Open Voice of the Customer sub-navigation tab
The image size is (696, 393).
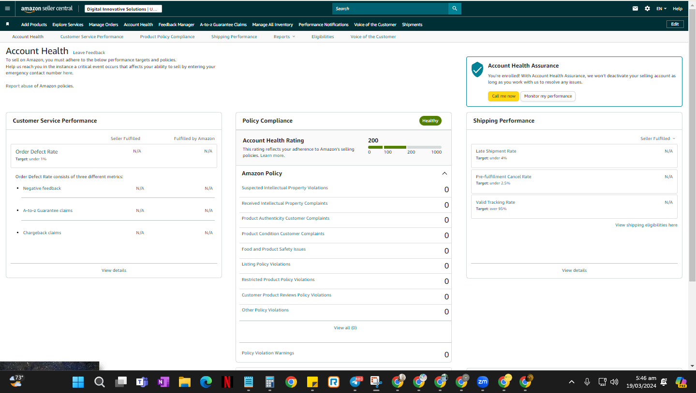pos(373,37)
